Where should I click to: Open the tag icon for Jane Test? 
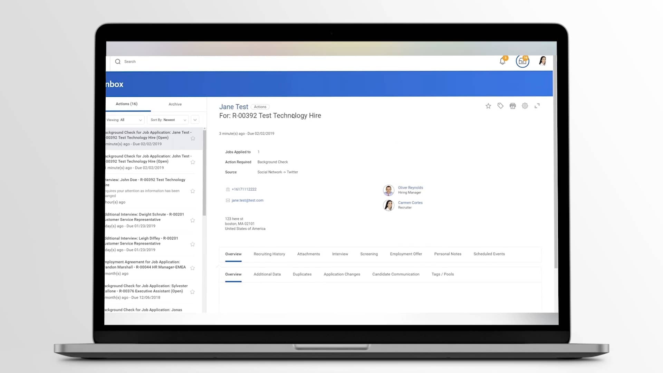500,106
